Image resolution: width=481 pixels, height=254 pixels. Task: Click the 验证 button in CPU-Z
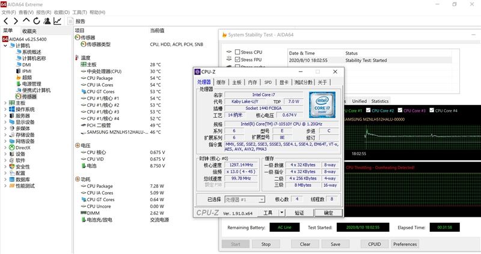click(299, 213)
